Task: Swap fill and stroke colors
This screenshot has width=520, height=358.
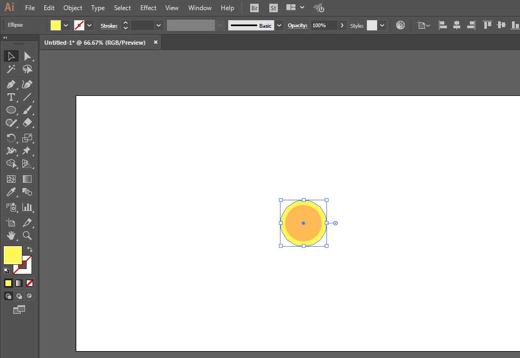Action: coord(30,249)
